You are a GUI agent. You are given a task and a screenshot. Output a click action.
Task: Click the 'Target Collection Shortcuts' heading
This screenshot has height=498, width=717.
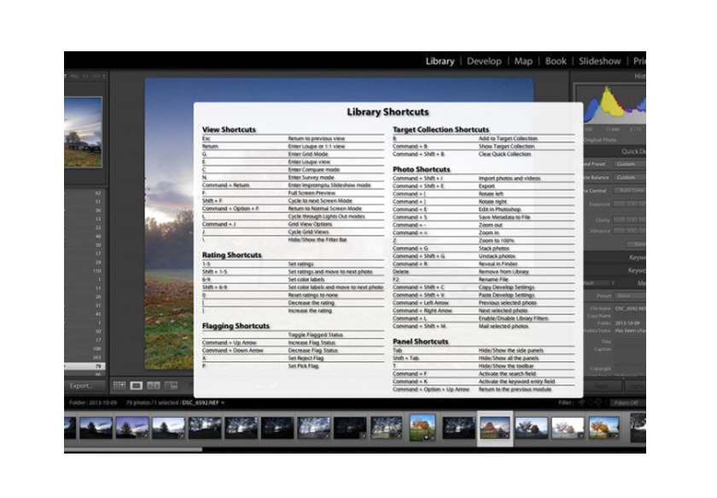click(x=440, y=130)
